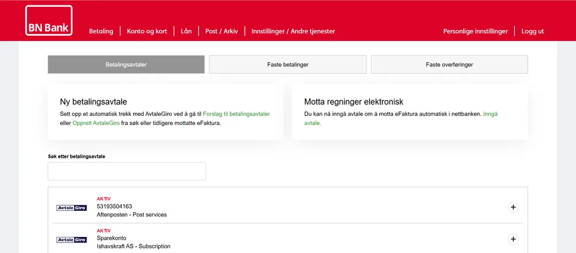Click the Motta regninger elektronisk heading
This screenshot has width=576, height=253.
pos(354,102)
